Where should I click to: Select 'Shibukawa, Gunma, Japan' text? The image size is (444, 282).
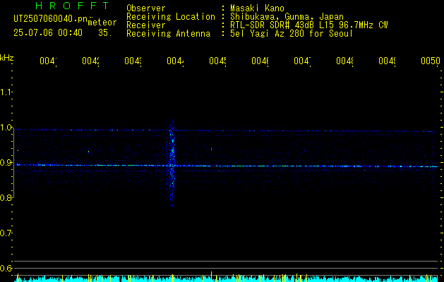pos(287,16)
